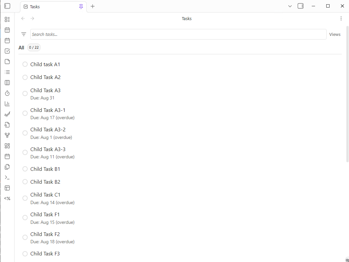349x262 pixels.
Task: Open the More options three-dot menu
Action: pos(341,18)
